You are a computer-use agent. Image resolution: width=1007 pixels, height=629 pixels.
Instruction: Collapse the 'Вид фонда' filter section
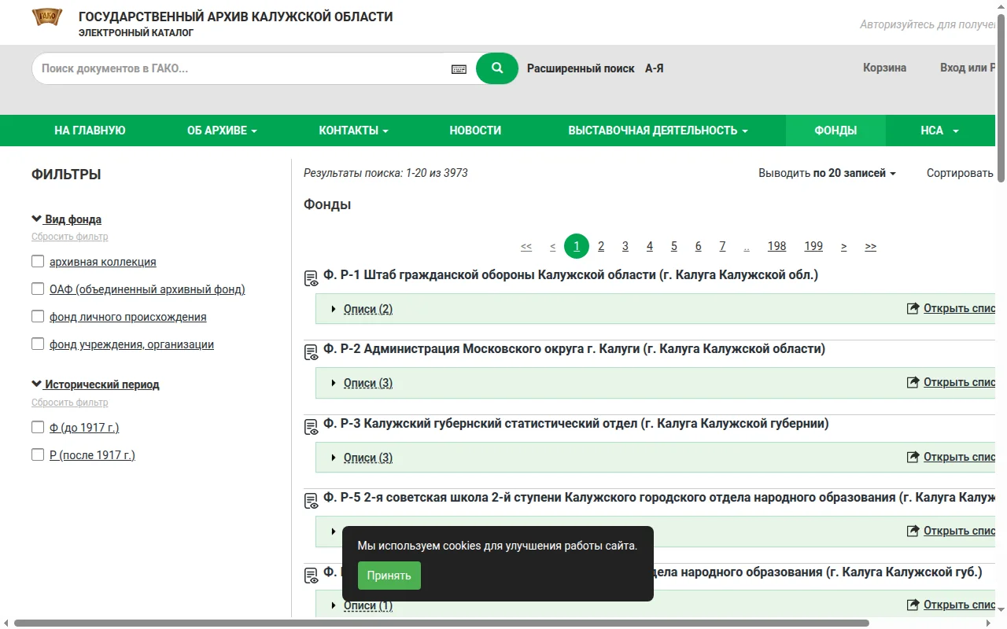[x=67, y=219]
